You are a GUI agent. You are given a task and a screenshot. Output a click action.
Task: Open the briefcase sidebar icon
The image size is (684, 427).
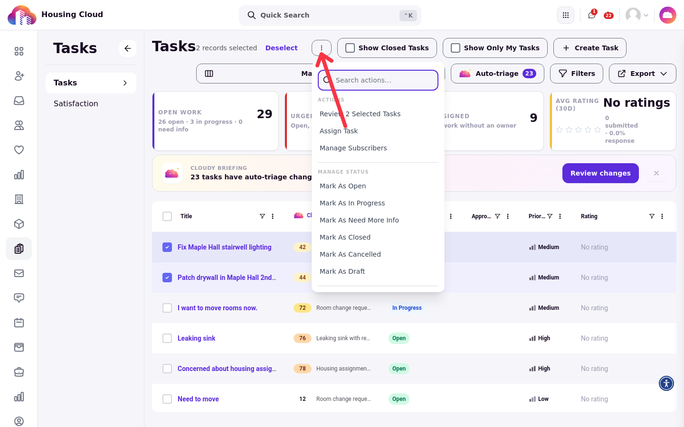(x=19, y=372)
